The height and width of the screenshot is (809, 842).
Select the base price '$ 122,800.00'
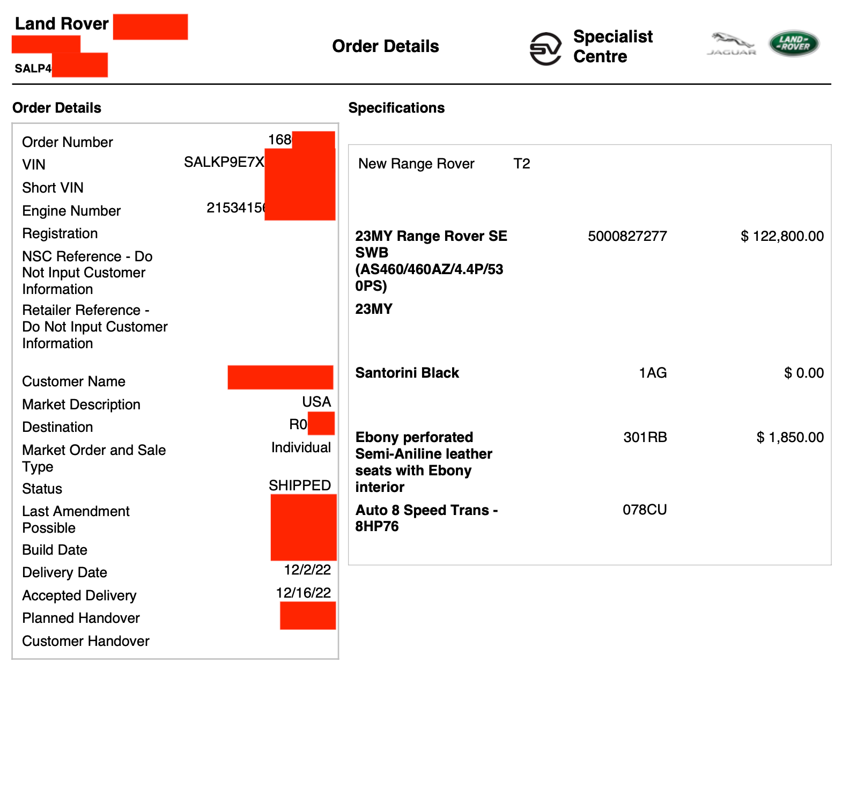point(782,236)
